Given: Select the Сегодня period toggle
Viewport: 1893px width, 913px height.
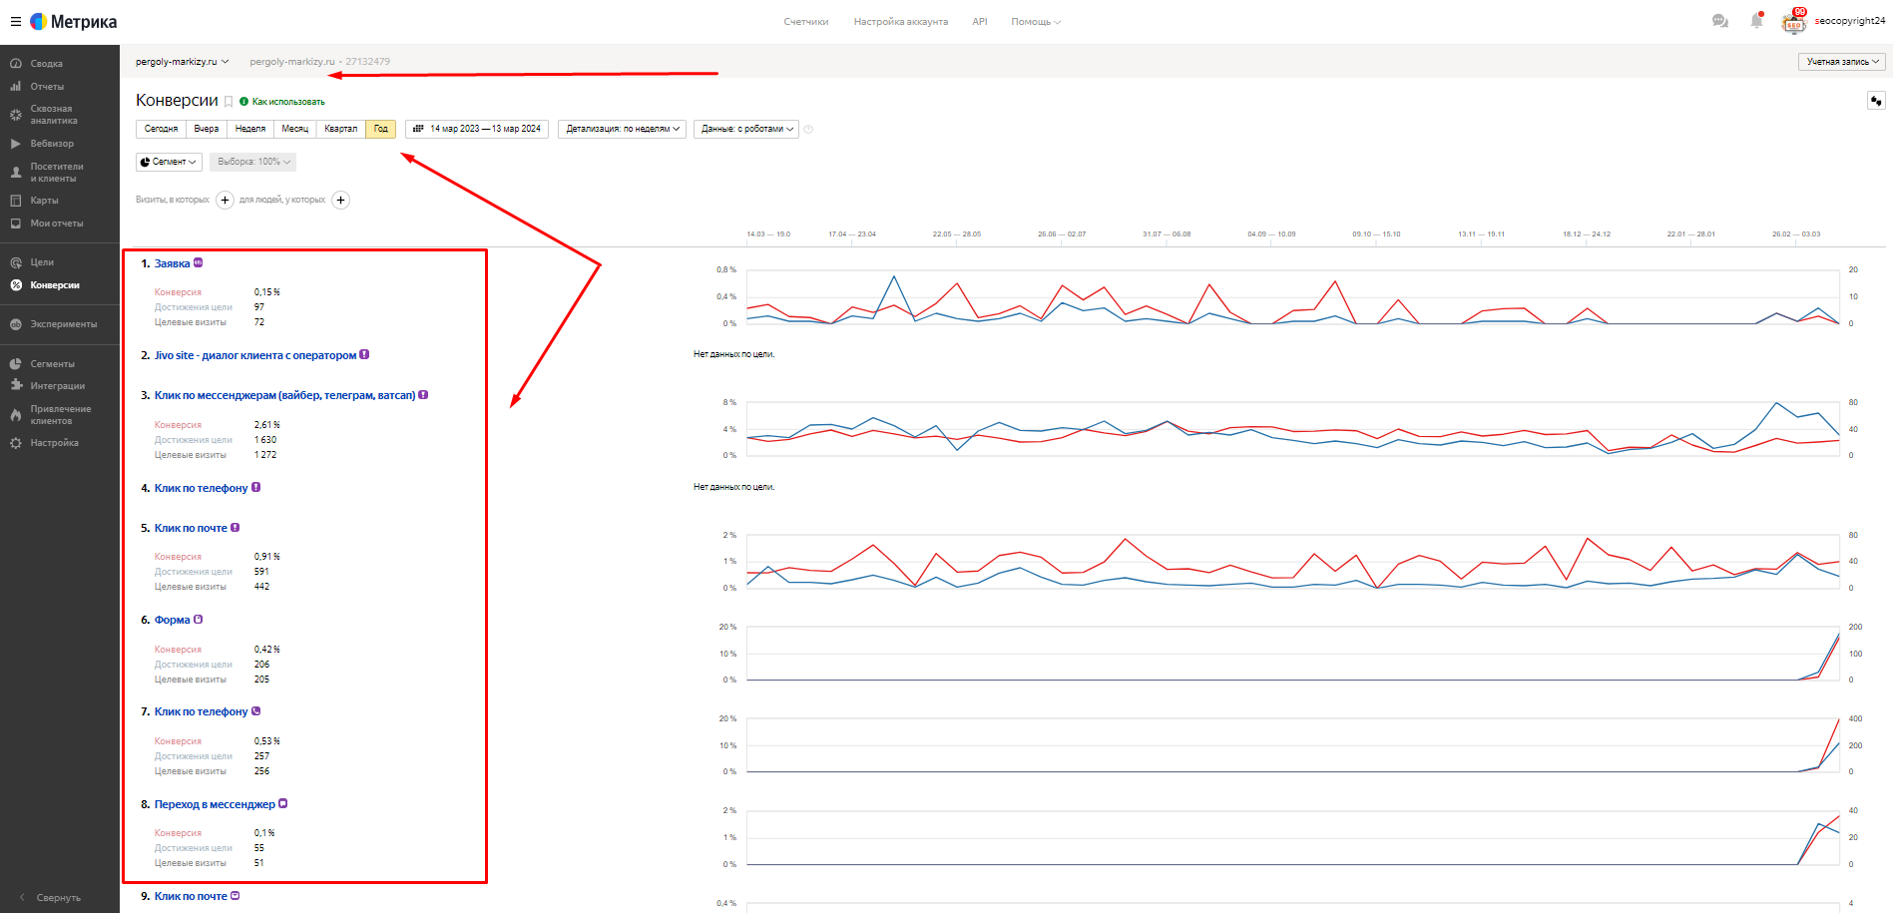Looking at the screenshot, I should tap(161, 129).
